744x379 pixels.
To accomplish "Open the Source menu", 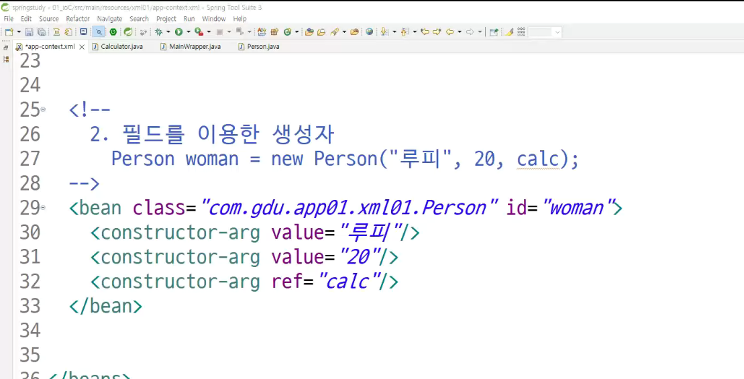I will click(49, 19).
